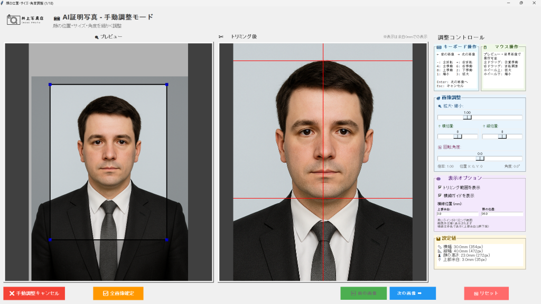This screenshot has width=541, height=304.
Task: Click the 回転角度 rotation slider thumb
Action: [x=480, y=159]
